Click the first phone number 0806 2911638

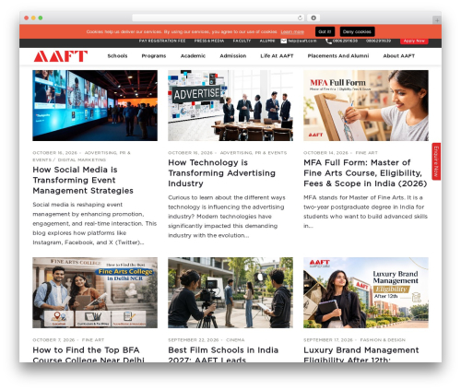coord(345,41)
